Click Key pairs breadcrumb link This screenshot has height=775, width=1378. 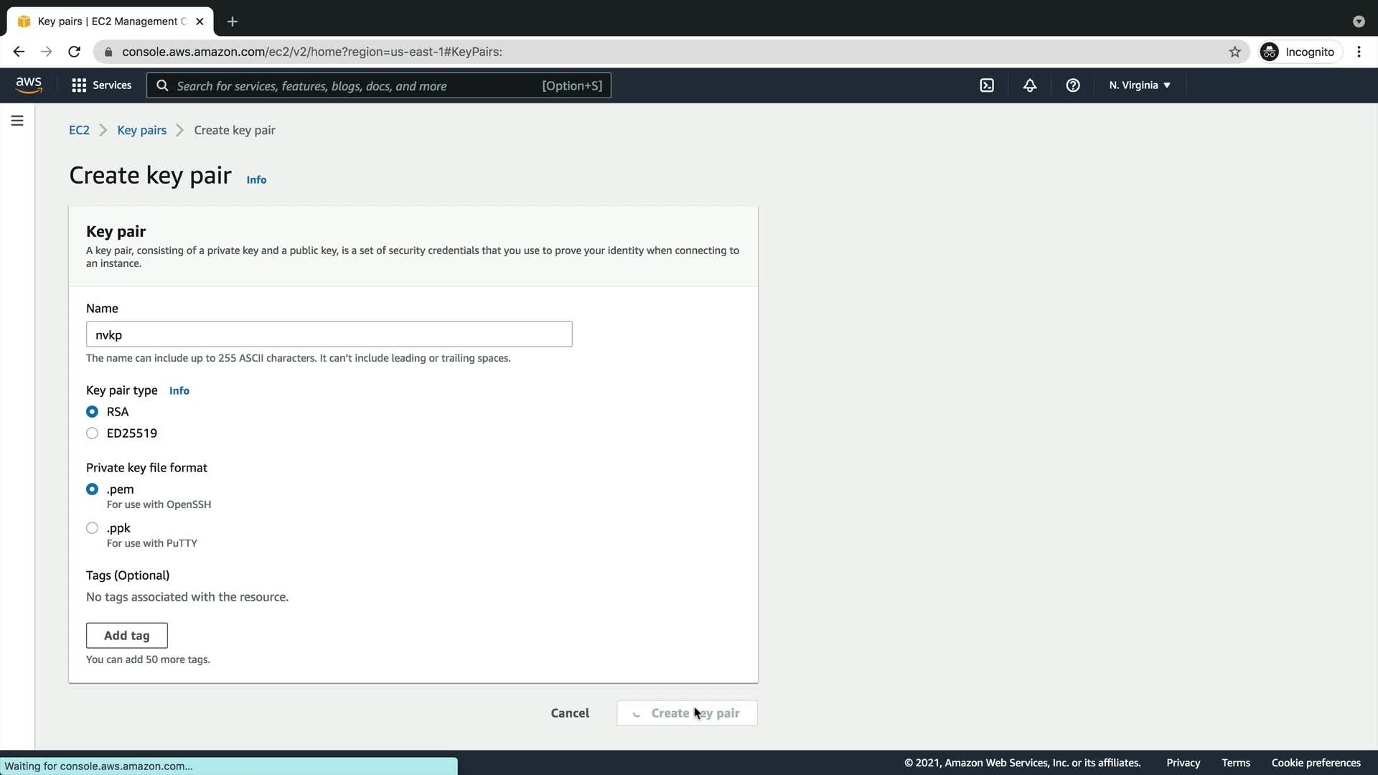click(141, 130)
